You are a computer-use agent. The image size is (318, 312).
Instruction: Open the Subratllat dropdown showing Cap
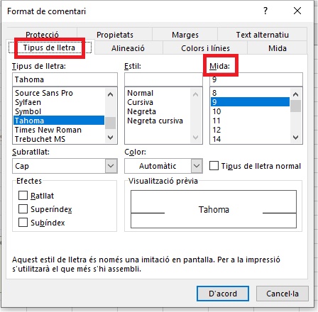(x=65, y=166)
